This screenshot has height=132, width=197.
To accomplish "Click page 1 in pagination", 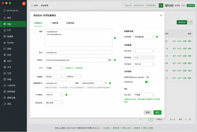I will (x=151, y=119).
